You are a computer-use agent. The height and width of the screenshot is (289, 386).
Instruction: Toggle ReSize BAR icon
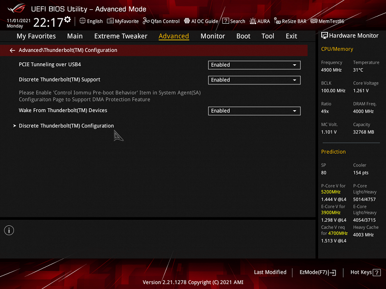pyautogui.click(x=278, y=21)
